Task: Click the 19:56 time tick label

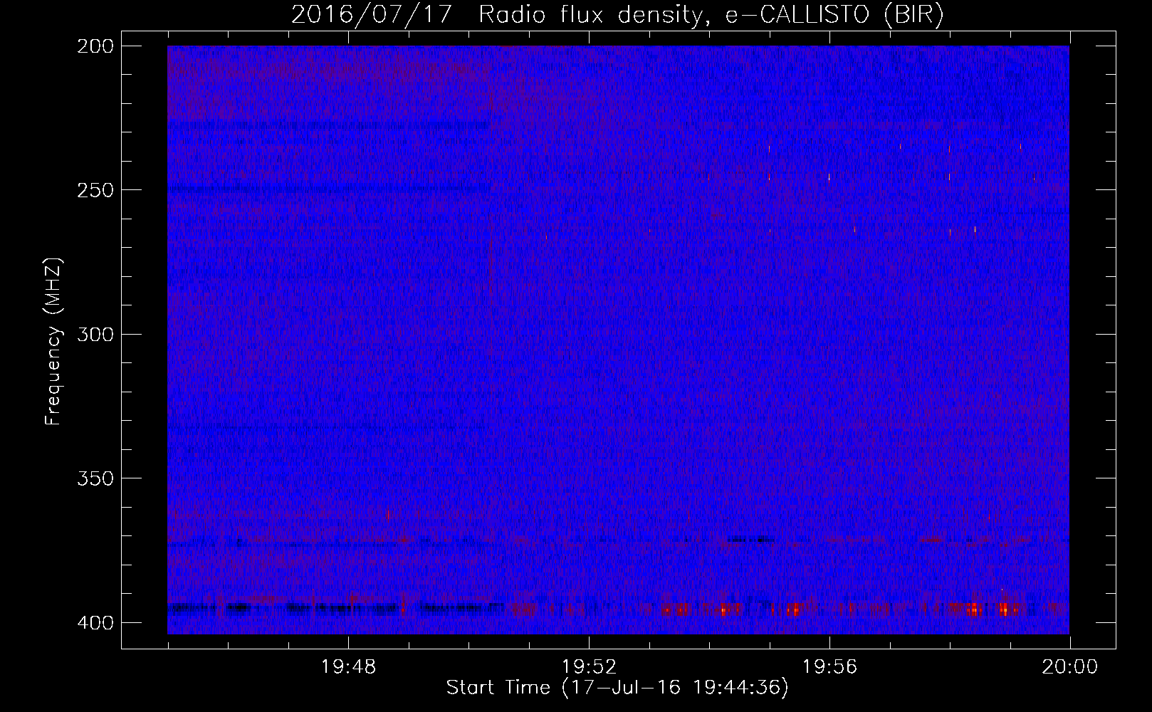Action: pos(830,667)
